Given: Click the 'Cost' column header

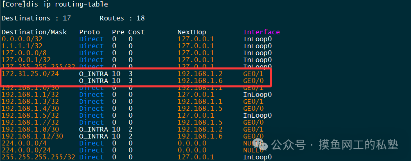Looking at the screenshot, I should [x=136, y=32].
